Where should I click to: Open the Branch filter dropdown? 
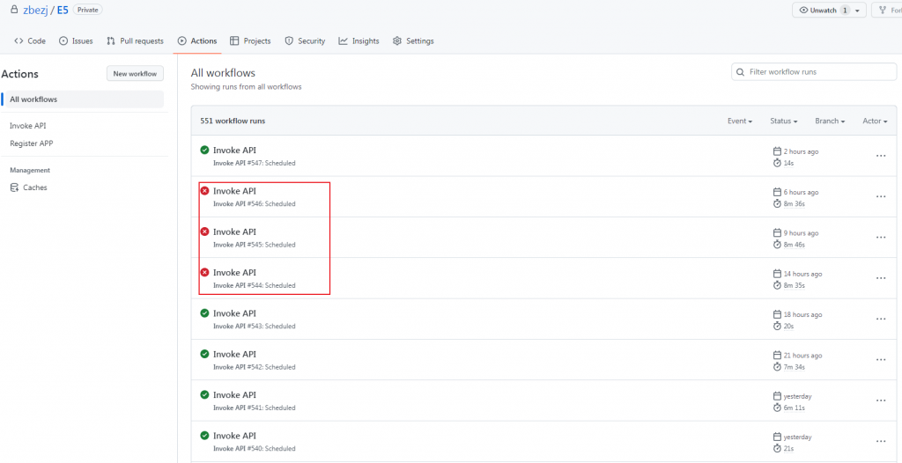click(829, 121)
